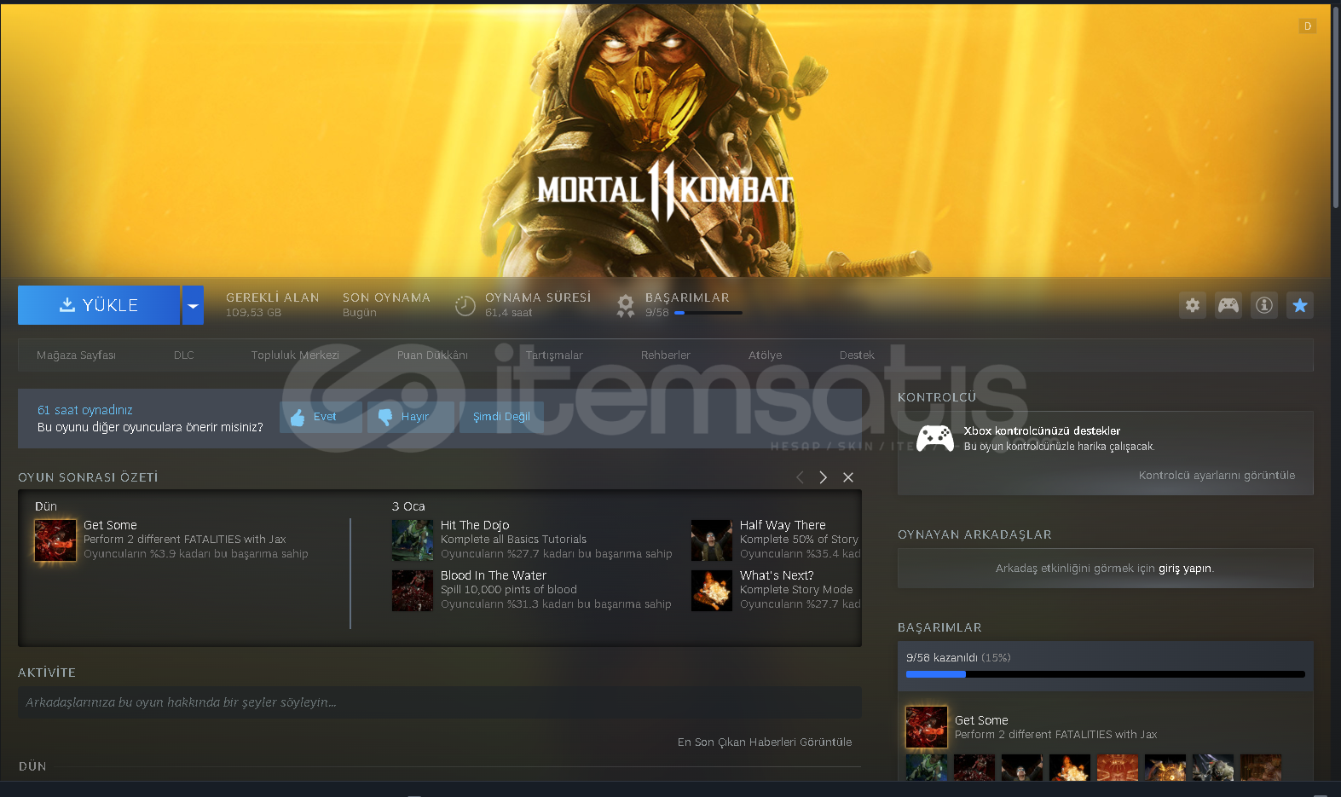Click Hit The Dojo achievement icon
The height and width of the screenshot is (797, 1341).
(x=413, y=540)
